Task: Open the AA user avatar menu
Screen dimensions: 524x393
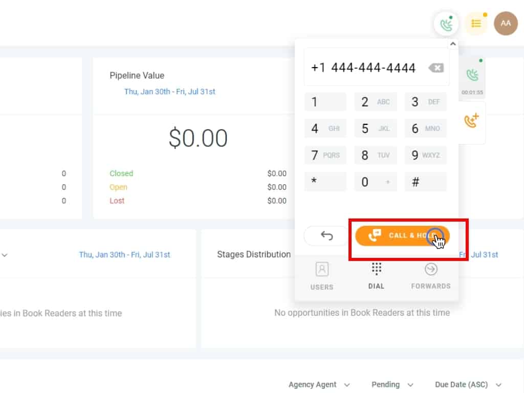Action: pyautogui.click(x=506, y=24)
